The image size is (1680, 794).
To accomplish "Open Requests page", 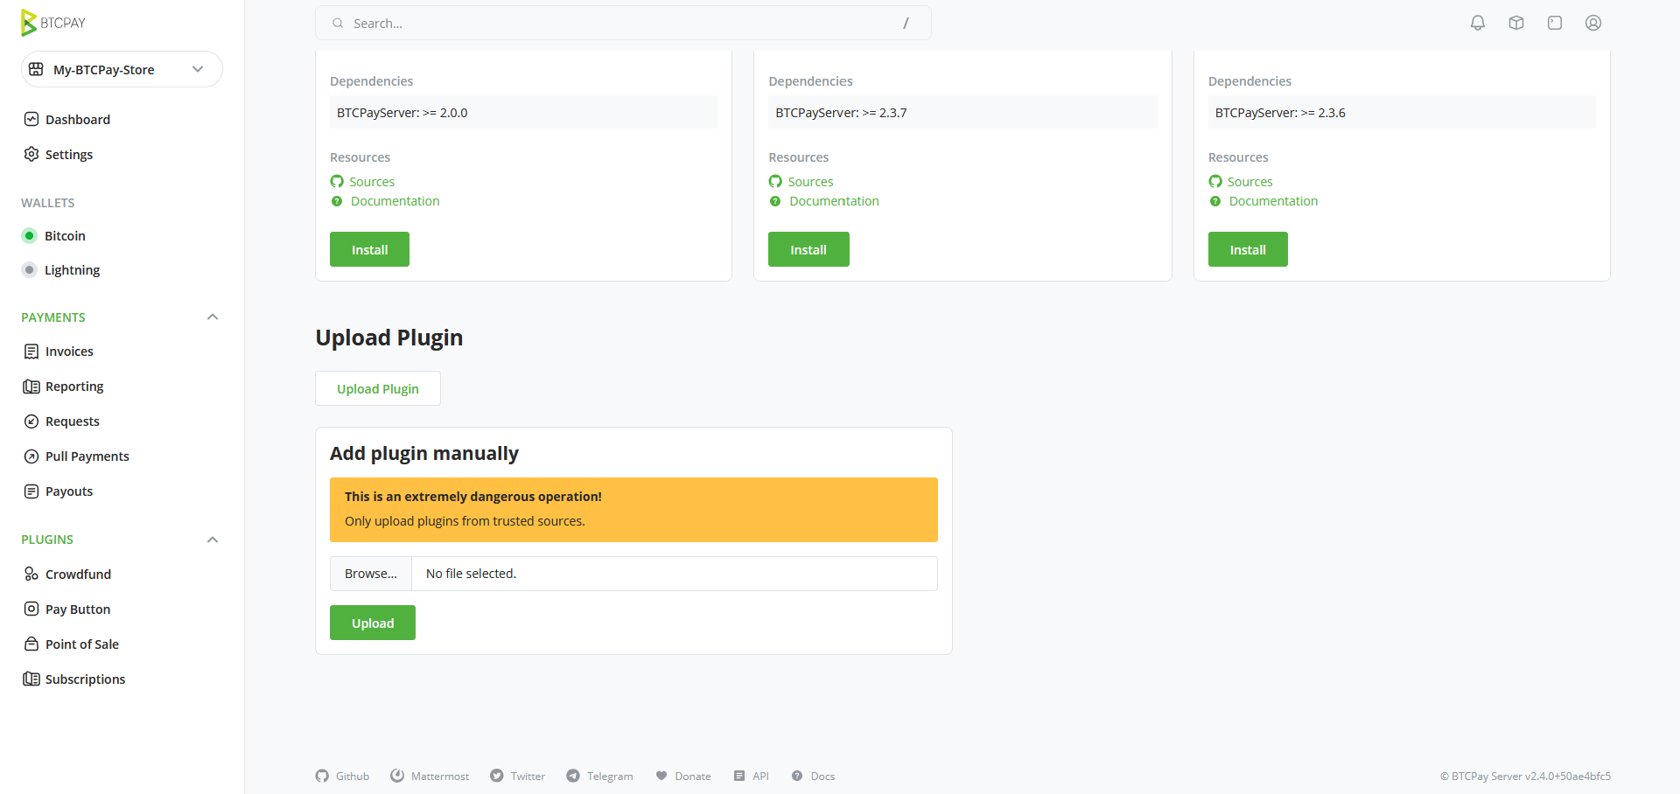I will coord(73,421).
